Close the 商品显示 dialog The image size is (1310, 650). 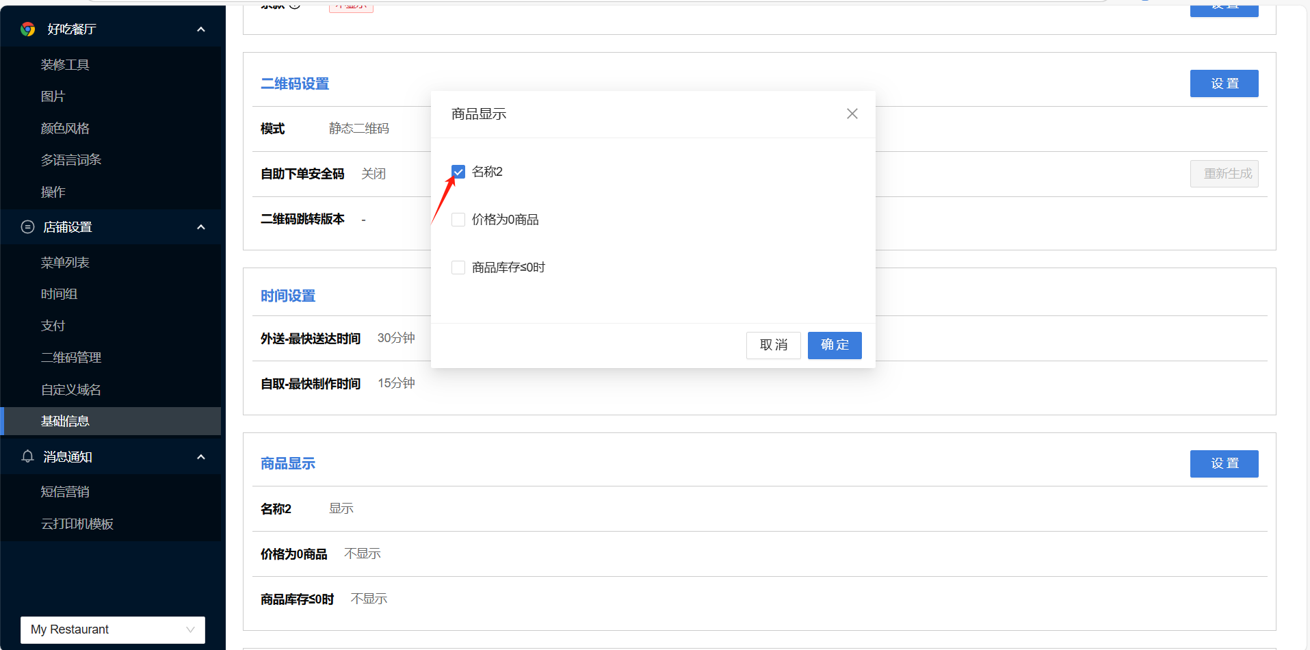[852, 114]
